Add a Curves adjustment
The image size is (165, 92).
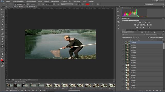coord(143,22)
